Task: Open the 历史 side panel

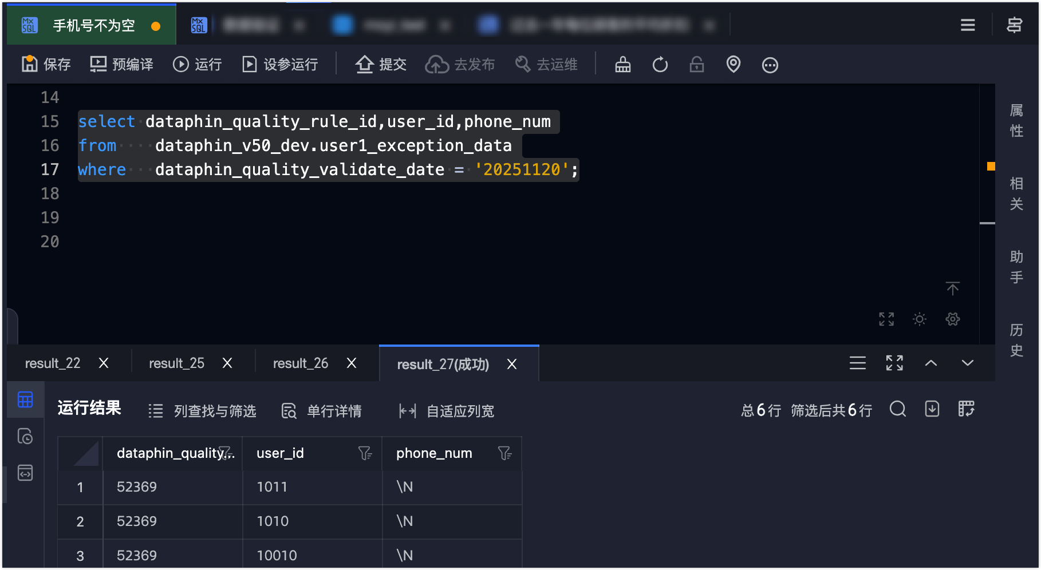Action: (1016, 340)
